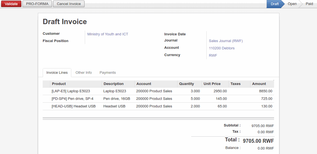Screen dimensions: 317x154
Task: Switch to the Payments tab
Action: pyautogui.click(x=108, y=72)
